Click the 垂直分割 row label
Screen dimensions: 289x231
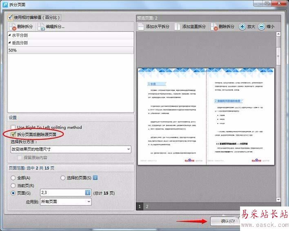point(20,43)
